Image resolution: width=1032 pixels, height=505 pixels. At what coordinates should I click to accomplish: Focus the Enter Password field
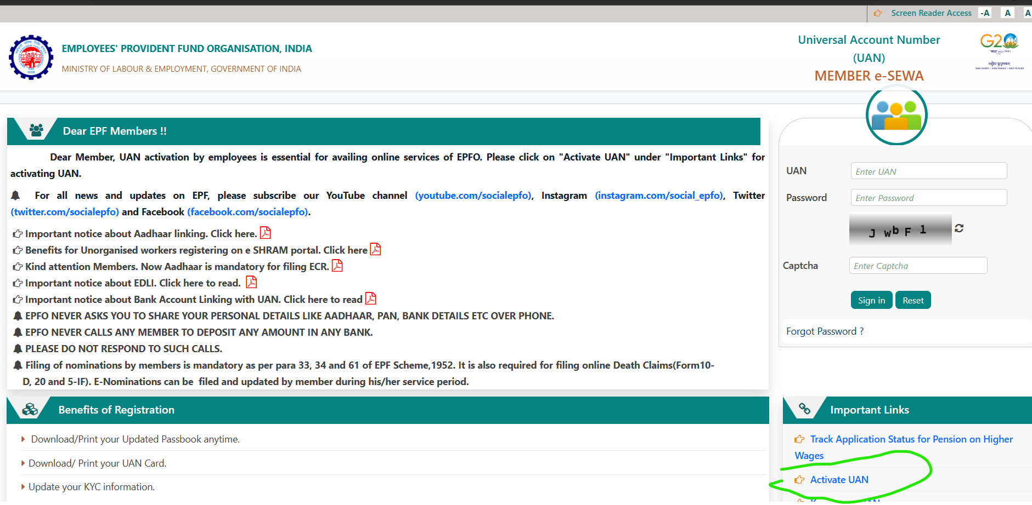point(929,197)
